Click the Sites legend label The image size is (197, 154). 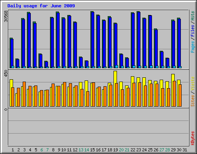(x=192, y=101)
